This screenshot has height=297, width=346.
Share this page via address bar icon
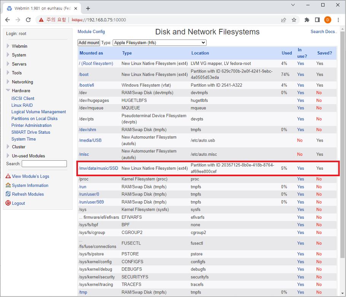(284, 20)
